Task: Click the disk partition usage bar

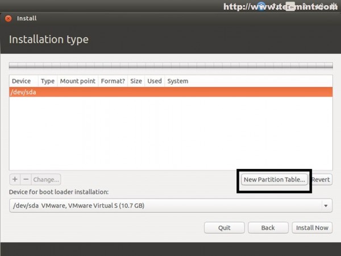Action: [170, 65]
